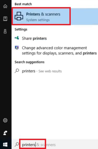Open Cortana Home from the sidebar
Image resolution: width=98 pixels, height=149 pixels.
click(x=5, y=6)
